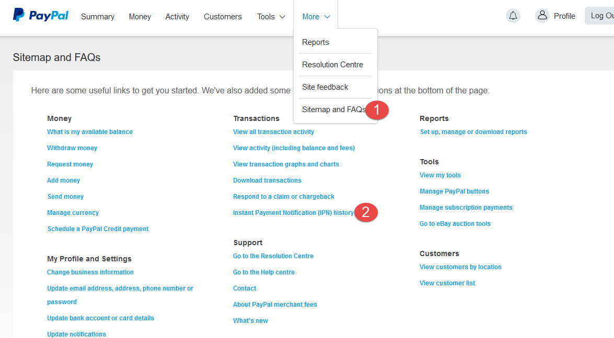The width and height of the screenshot is (614, 338).
Task: Choose Site feedback in the More menu
Action: tap(325, 87)
